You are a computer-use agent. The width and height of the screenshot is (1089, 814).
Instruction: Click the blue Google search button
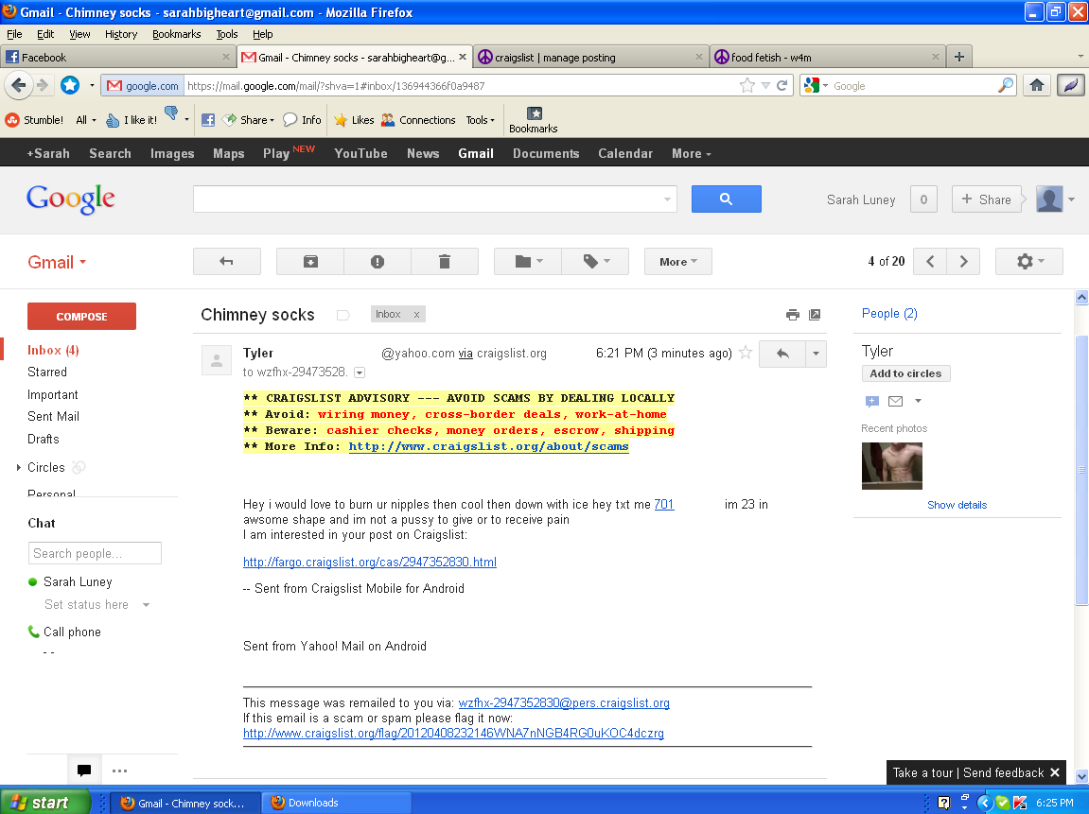pyautogui.click(x=726, y=199)
